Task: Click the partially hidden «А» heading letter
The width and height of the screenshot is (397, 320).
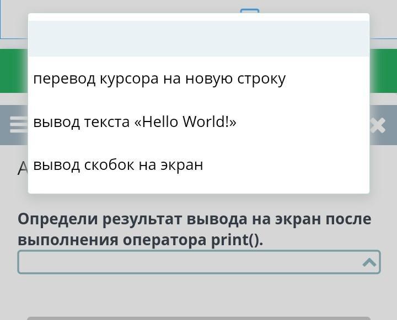Action: click(x=22, y=168)
